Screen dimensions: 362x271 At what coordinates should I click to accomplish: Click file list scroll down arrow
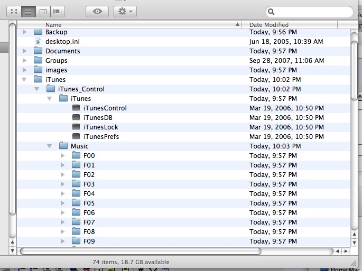point(354,242)
